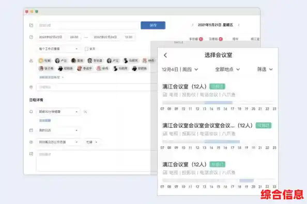The height and width of the screenshot is (204, 307).
Task: Click the calendar icon beside 我的日历
Action: [x=31, y=130]
